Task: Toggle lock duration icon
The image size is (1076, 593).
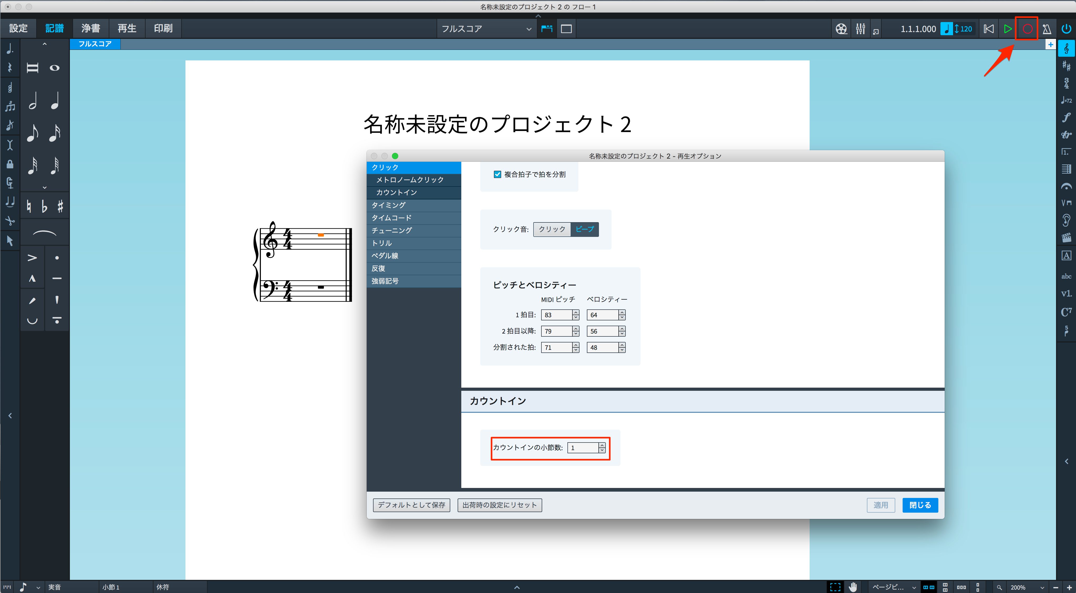Action: pyautogui.click(x=10, y=164)
